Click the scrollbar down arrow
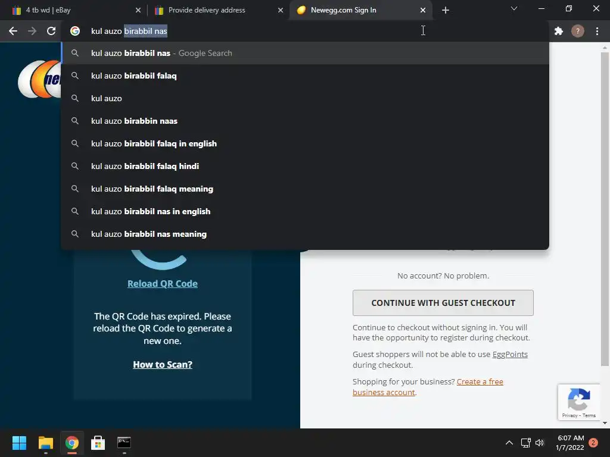Image resolution: width=610 pixels, height=457 pixels. click(605, 423)
